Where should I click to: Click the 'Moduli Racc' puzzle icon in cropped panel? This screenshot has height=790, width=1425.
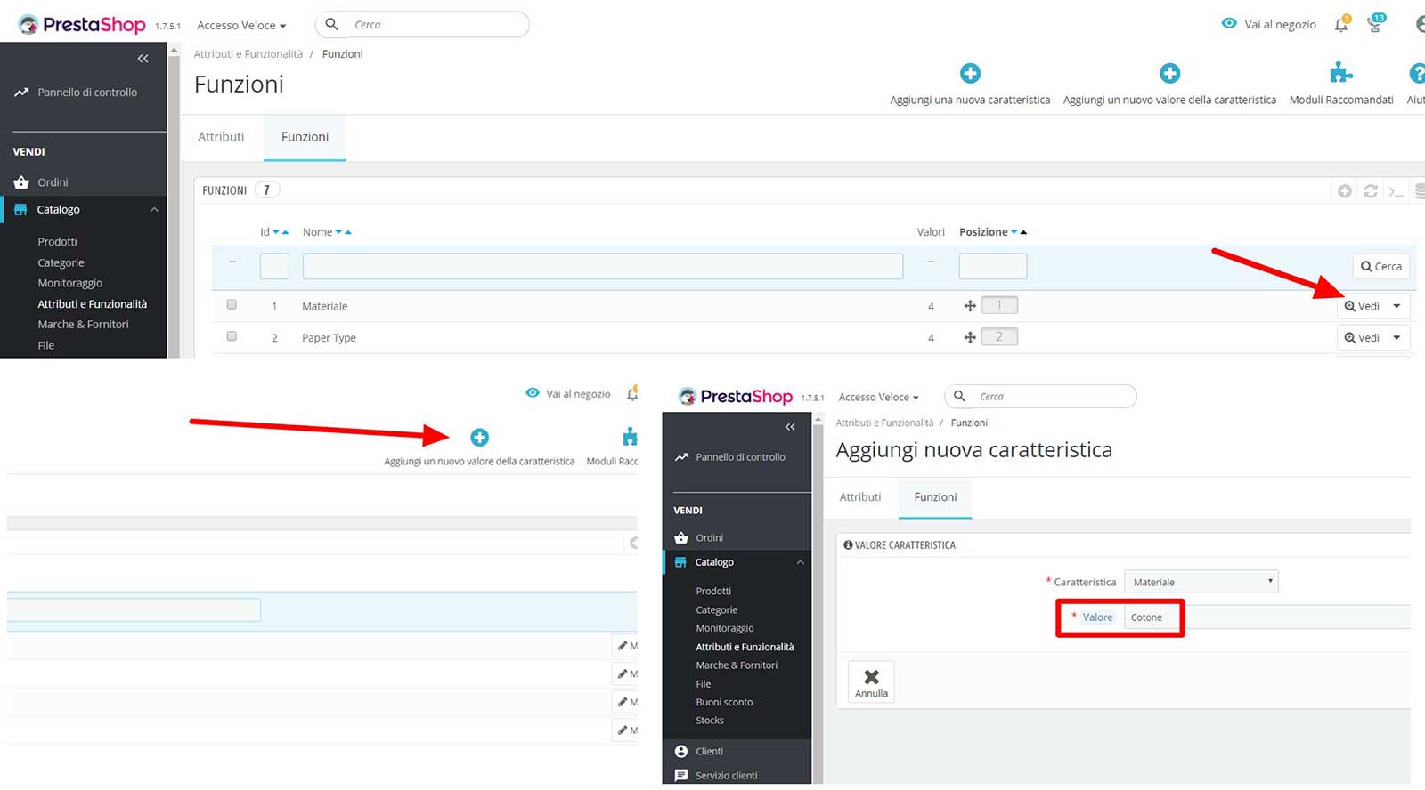point(630,436)
